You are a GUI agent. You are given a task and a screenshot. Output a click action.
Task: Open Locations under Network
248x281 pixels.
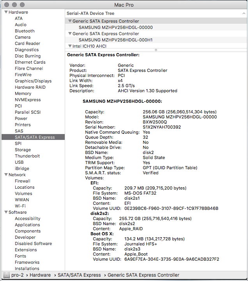[x=25, y=187]
